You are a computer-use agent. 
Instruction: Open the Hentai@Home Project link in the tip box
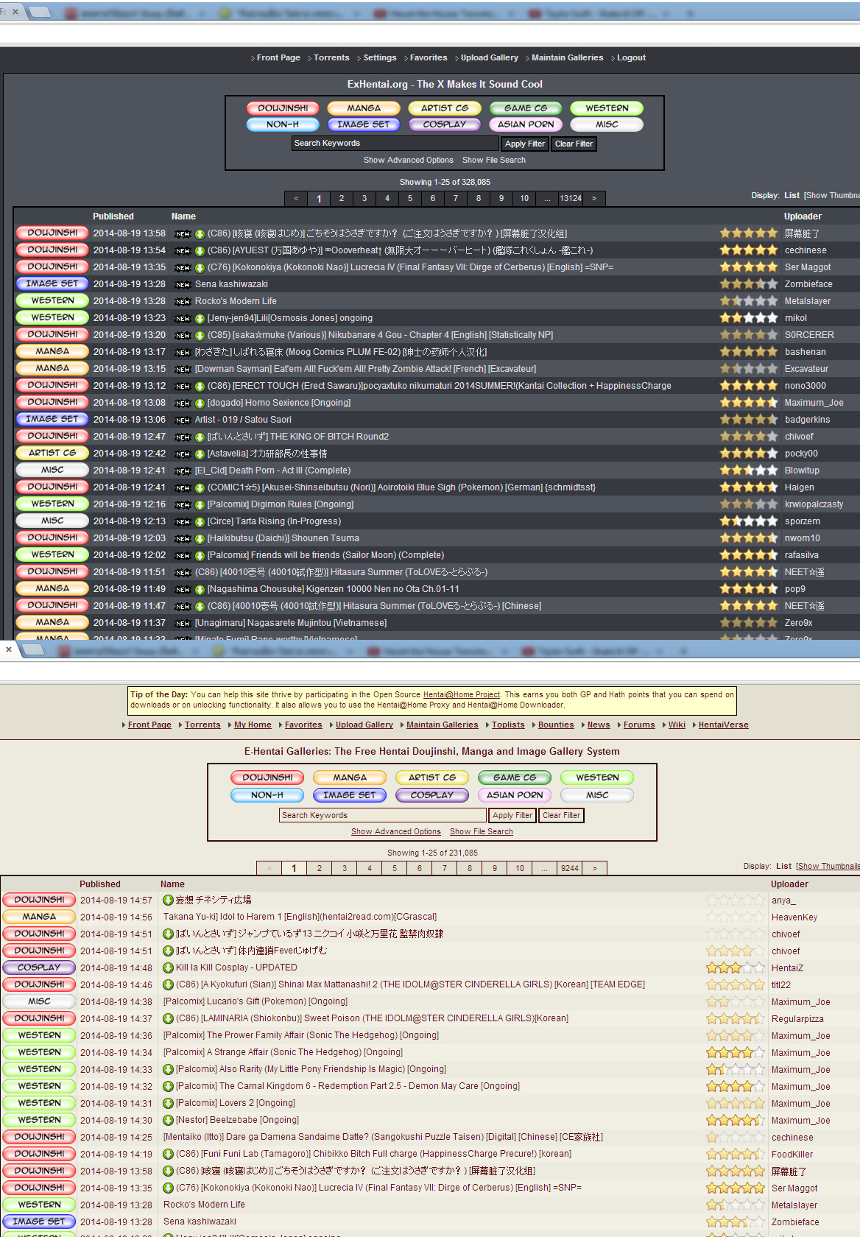tap(462, 694)
